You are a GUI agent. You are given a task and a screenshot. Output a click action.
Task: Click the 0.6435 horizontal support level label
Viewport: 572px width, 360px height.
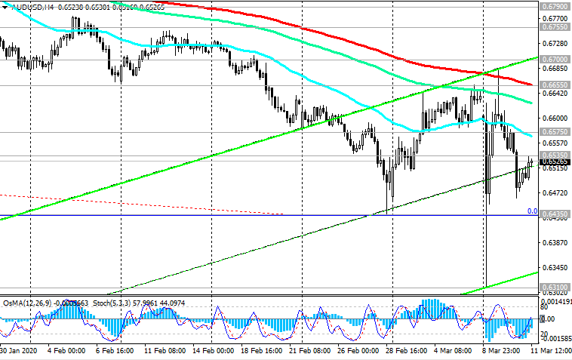click(x=554, y=215)
